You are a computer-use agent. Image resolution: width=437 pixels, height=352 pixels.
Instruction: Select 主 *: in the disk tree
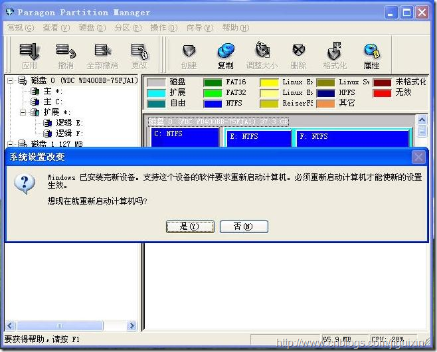(x=53, y=91)
